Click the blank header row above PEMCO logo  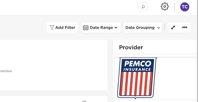tap(155, 56)
